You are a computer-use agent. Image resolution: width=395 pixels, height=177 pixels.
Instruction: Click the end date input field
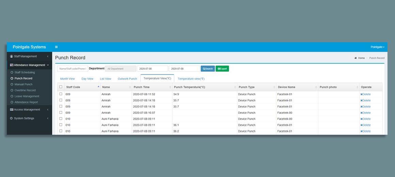pos(184,68)
